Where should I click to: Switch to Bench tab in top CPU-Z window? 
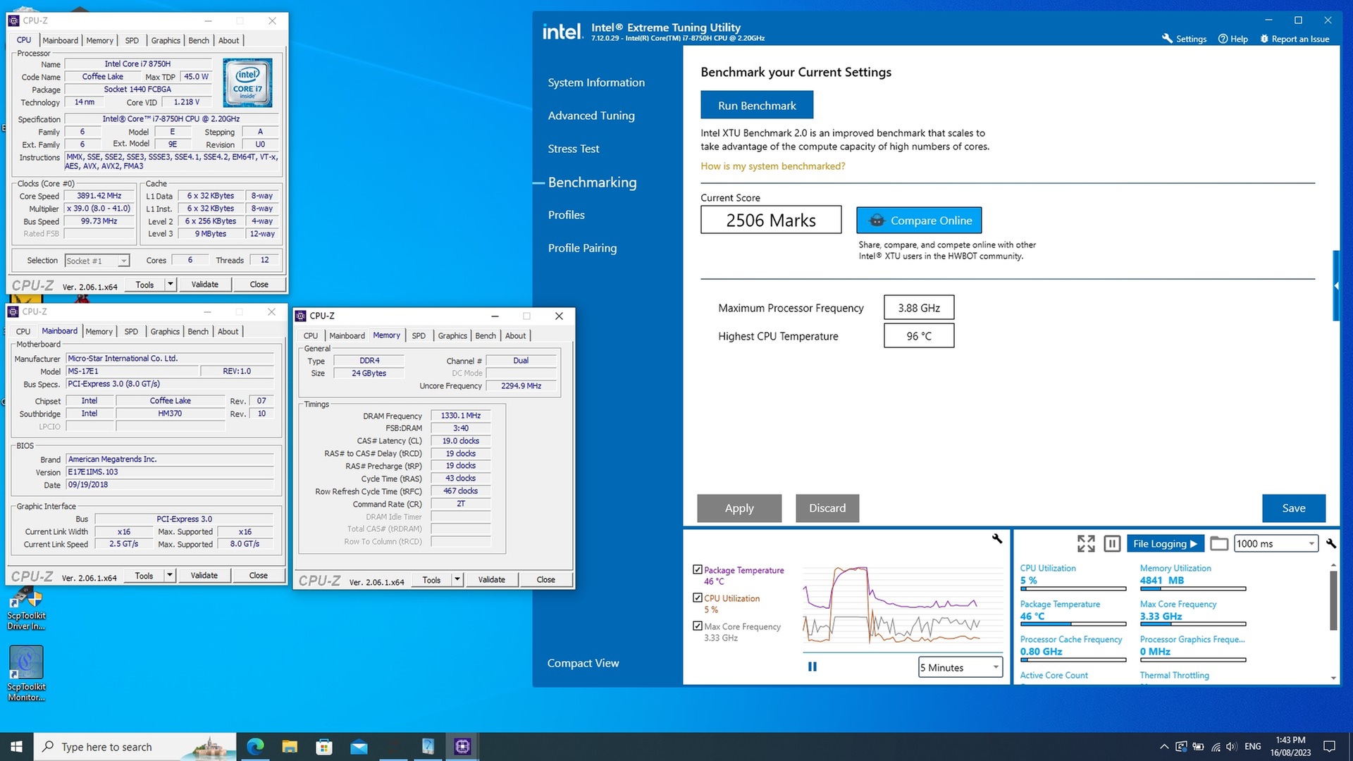click(x=199, y=40)
